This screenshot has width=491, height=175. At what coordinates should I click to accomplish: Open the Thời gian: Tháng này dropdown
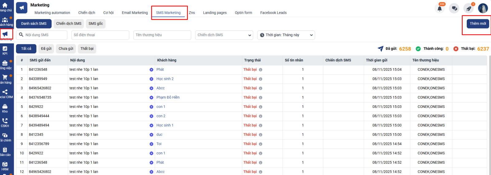(286, 35)
